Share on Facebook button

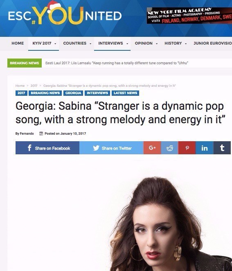(x=47, y=148)
